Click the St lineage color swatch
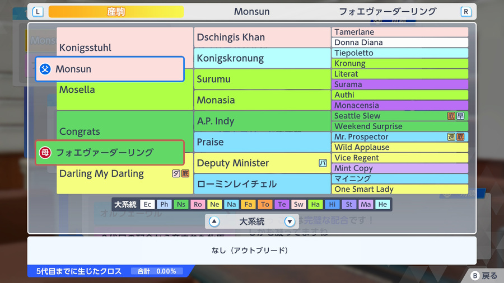 349,204
